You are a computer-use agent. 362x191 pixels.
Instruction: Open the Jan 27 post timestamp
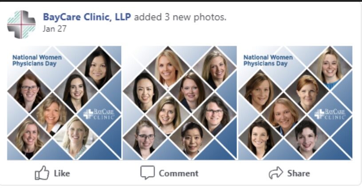click(x=55, y=29)
